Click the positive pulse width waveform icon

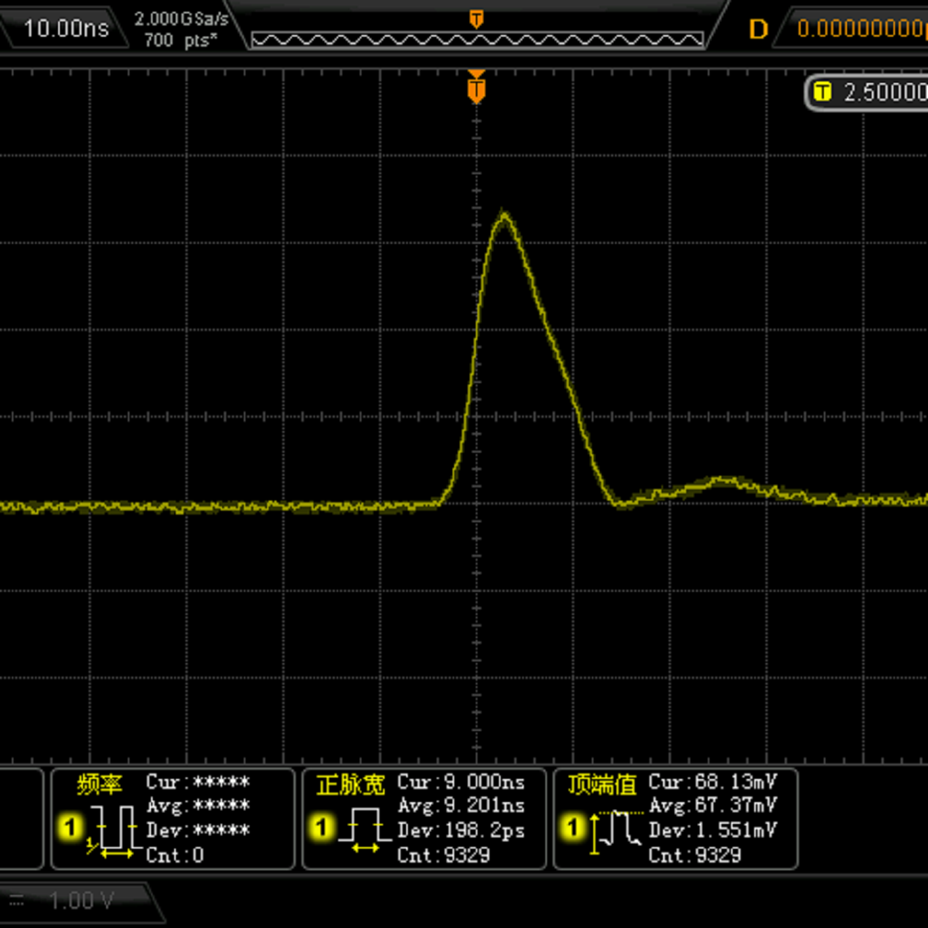(x=365, y=829)
